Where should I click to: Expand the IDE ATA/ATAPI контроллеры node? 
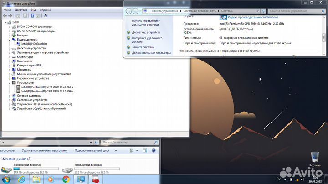click(10, 31)
